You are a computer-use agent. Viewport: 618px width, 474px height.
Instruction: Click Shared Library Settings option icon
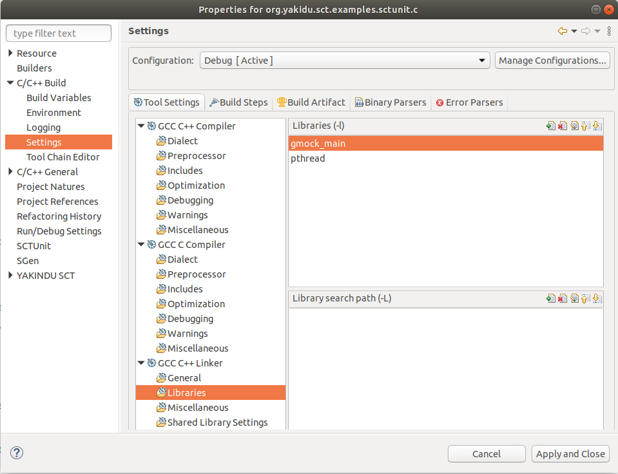click(x=161, y=422)
